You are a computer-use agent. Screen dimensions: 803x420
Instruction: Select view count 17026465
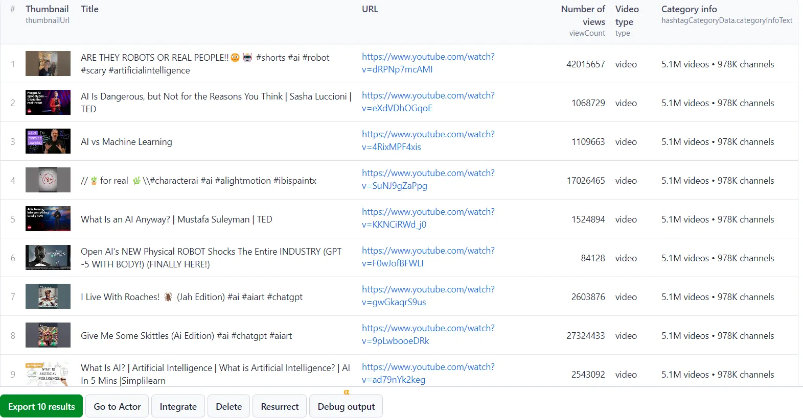[x=585, y=181]
